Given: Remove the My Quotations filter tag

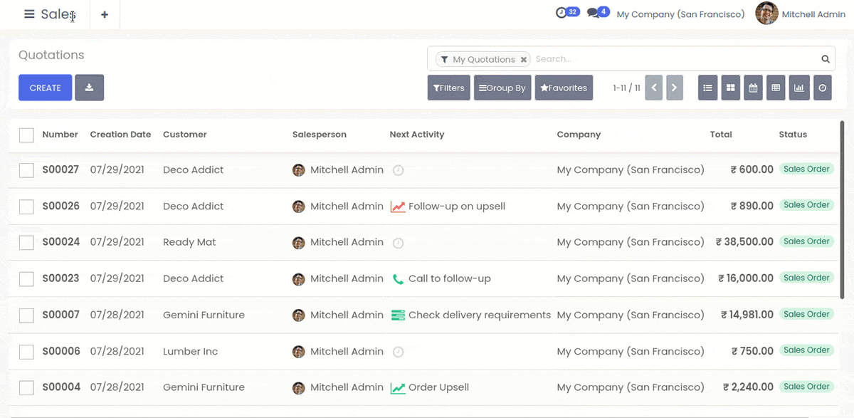Looking at the screenshot, I should pyautogui.click(x=524, y=60).
